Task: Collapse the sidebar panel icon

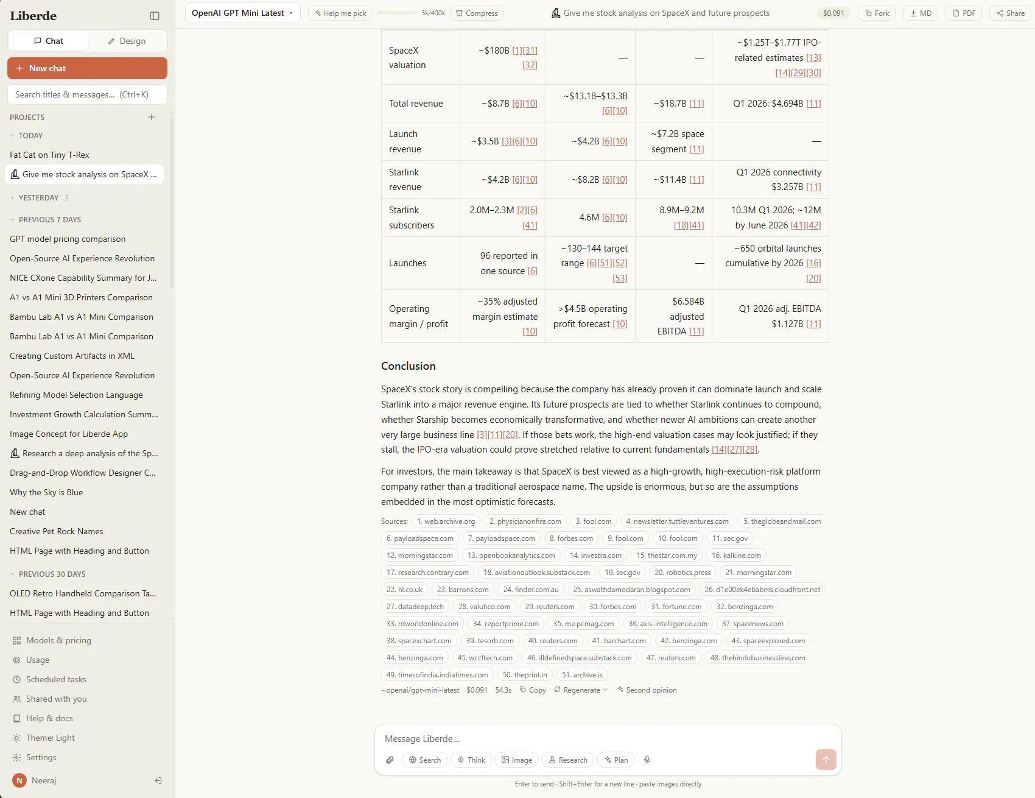Action: 155,16
